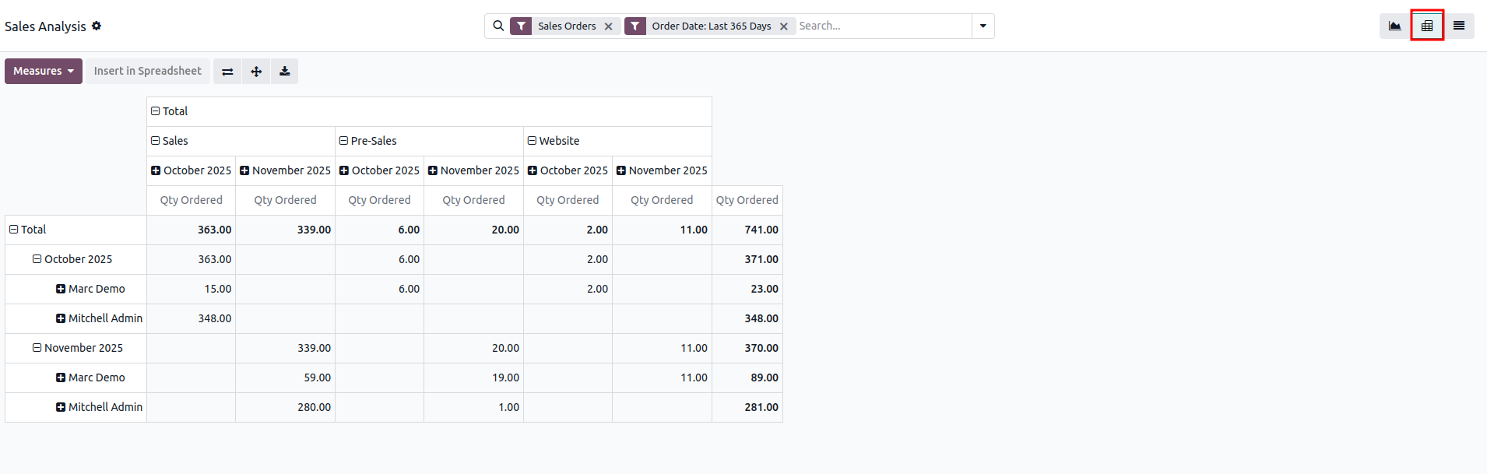Expand November 2025 column under Sales
The height and width of the screenshot is (474, 1487).
(244, 170)
